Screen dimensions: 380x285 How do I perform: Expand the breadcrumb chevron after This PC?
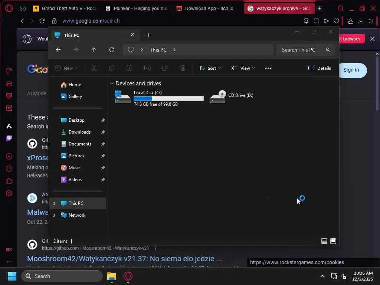[174, 50]
